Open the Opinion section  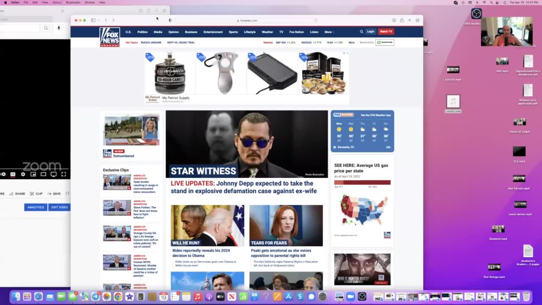174,32
